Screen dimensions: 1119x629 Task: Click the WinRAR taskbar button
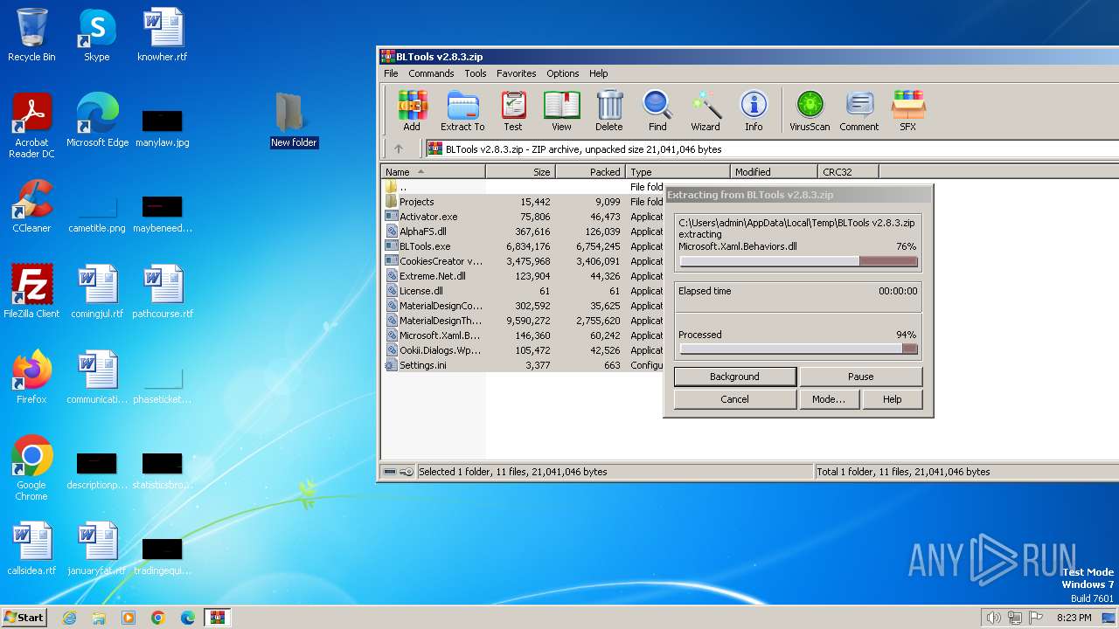(x=217, y=618)
